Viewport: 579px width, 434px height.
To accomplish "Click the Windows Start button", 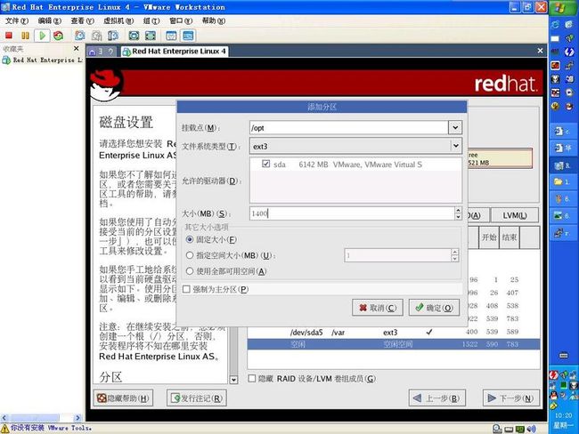I will click(564, 7).
